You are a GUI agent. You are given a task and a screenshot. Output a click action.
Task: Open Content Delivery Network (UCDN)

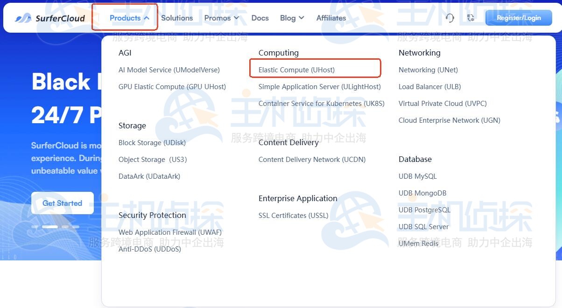[312, 160]
